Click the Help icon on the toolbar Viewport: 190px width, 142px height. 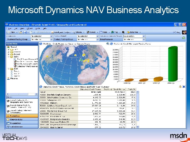tap(174, 32)
